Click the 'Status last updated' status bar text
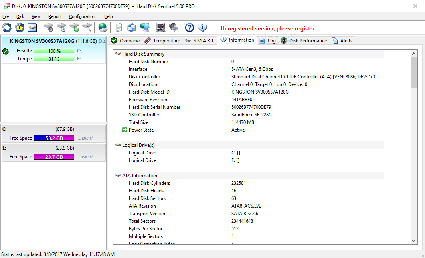This screenshot has height=258, width=425. pyautogui.click(x=58, y=254)
